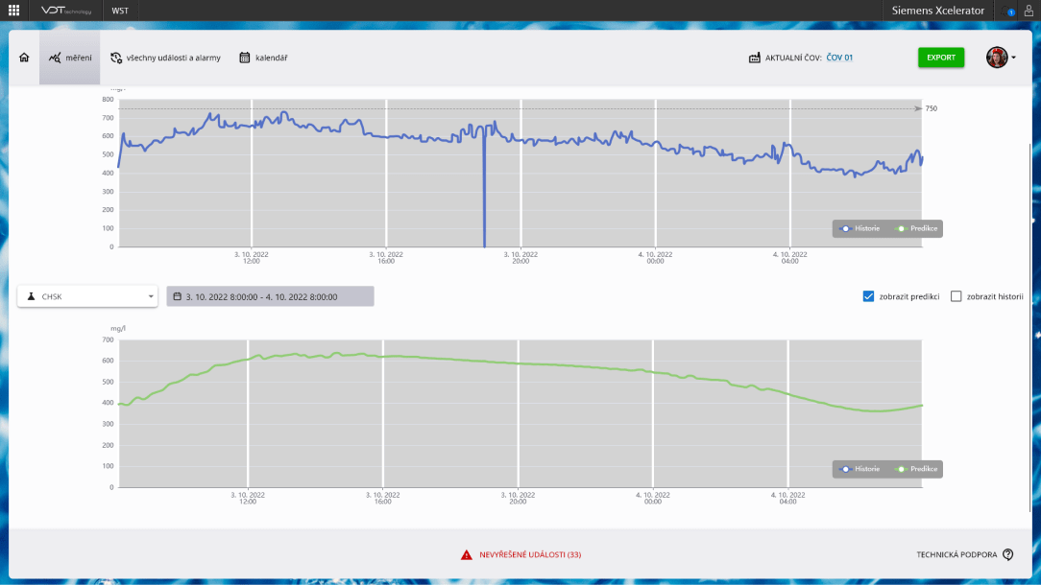Viewport: 1041px width, 585px height.
Task: Open technical support help icon
Action: [x=1007, y=554]
